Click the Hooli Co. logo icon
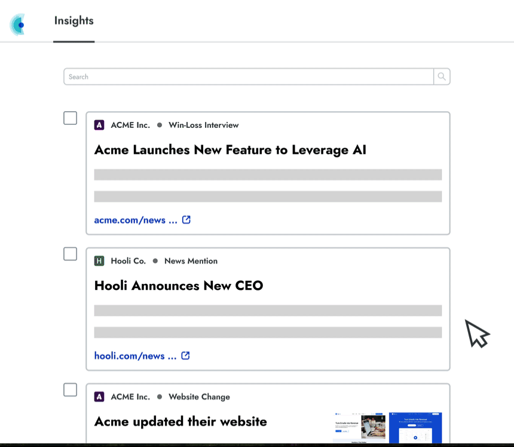 tap(99, 261)
